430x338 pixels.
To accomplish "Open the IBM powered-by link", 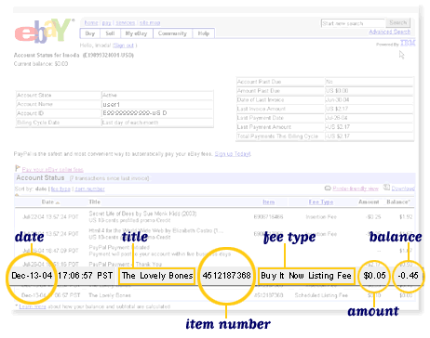I will (x=408, y=43).
